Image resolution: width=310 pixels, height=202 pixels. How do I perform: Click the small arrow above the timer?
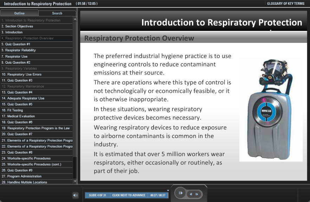click(168, 190)
